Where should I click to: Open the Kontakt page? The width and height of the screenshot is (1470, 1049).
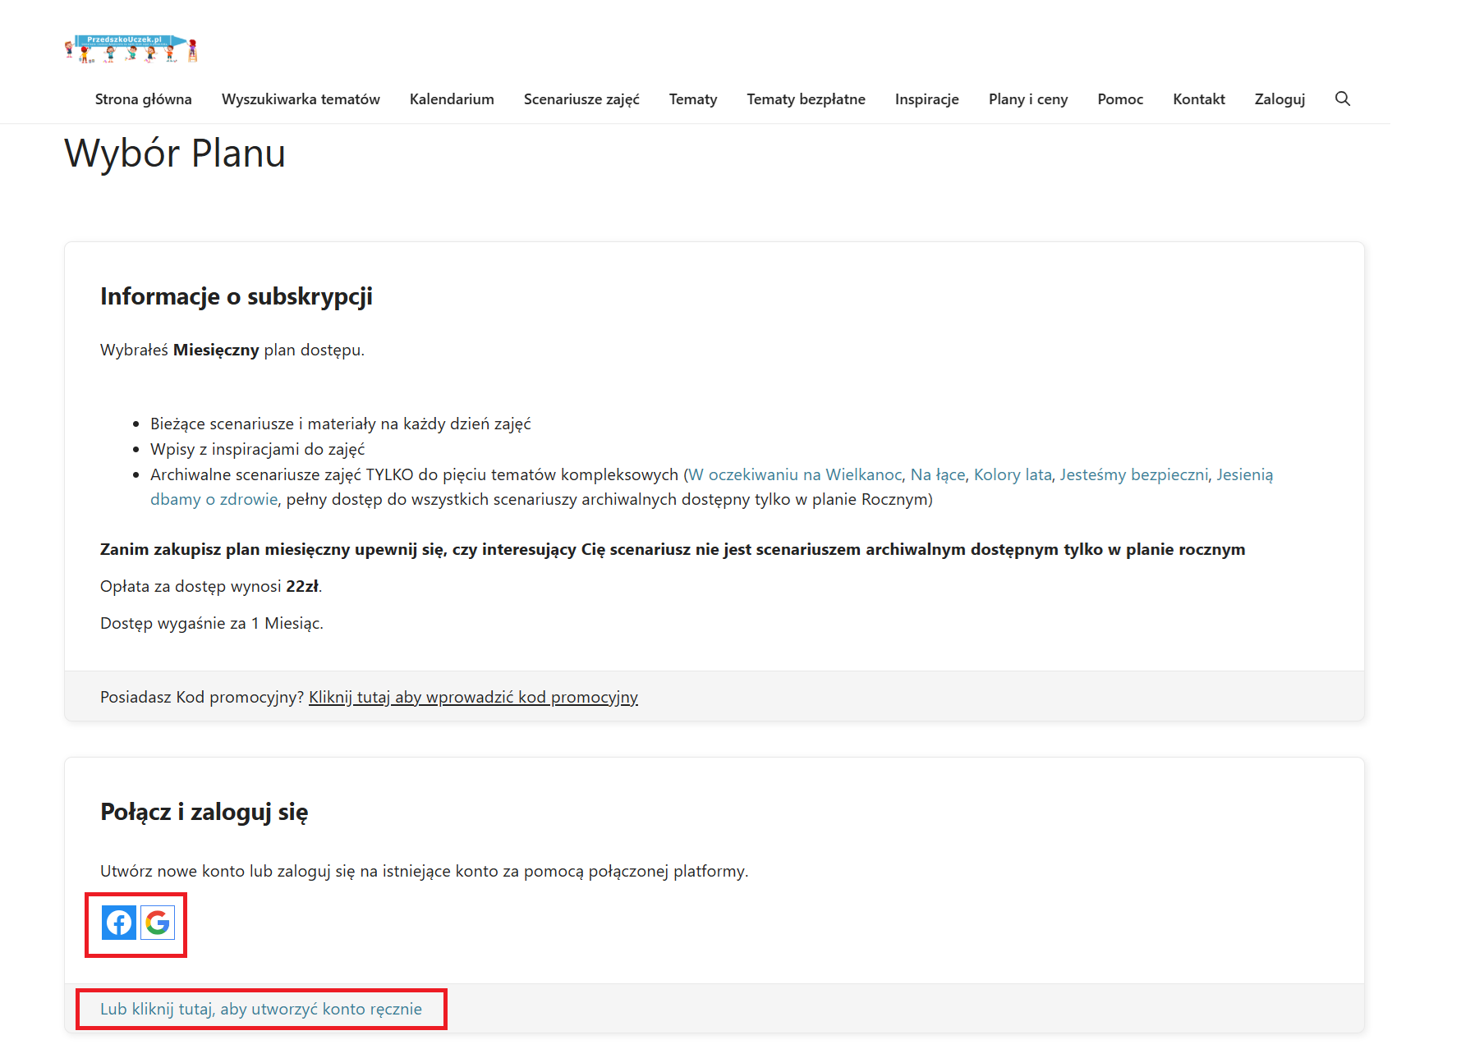[x=1198, y=99]
